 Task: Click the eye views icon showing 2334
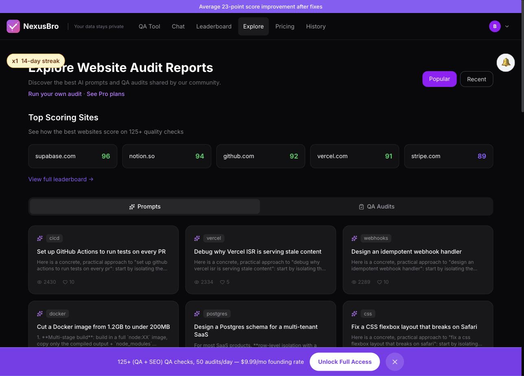[x=196, y=282]
